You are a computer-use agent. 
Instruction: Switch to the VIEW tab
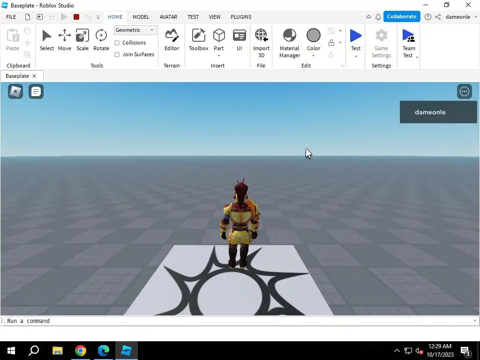coord(215,17)
